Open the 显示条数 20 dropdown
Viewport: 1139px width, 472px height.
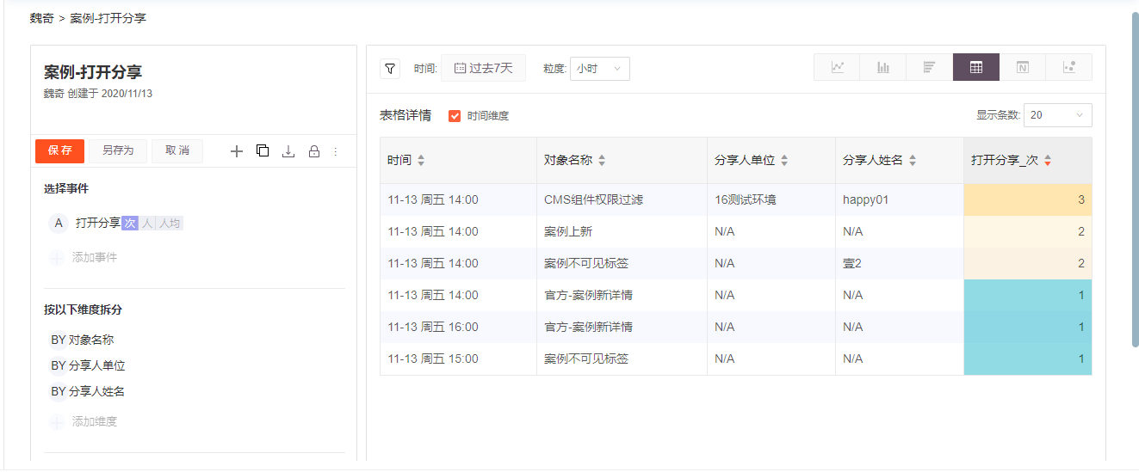coord(1058,115)
